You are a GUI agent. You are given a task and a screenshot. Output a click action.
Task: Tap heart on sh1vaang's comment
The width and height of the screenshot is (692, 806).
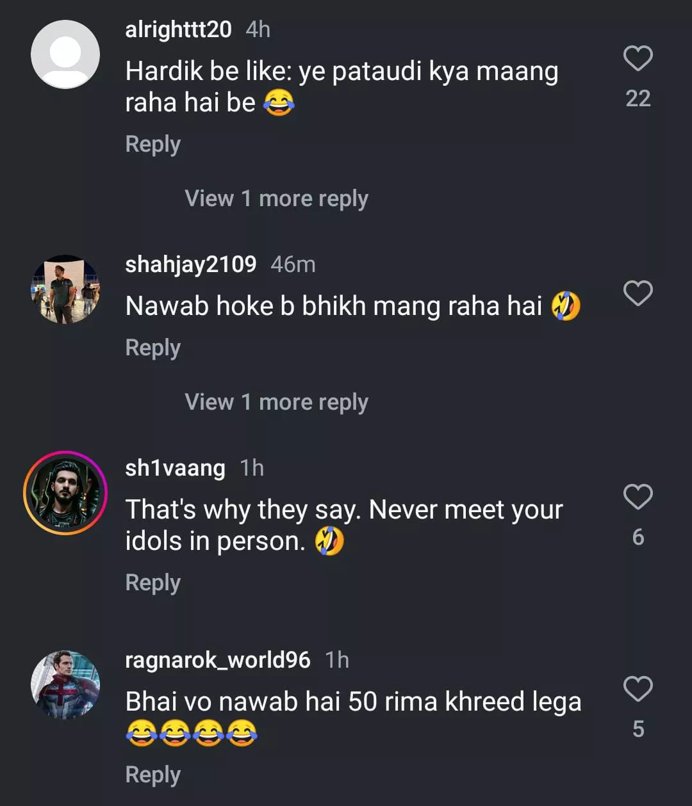coord(638,497)
